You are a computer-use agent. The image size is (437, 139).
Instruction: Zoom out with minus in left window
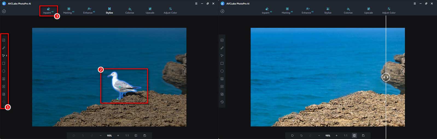click(101, 135)
